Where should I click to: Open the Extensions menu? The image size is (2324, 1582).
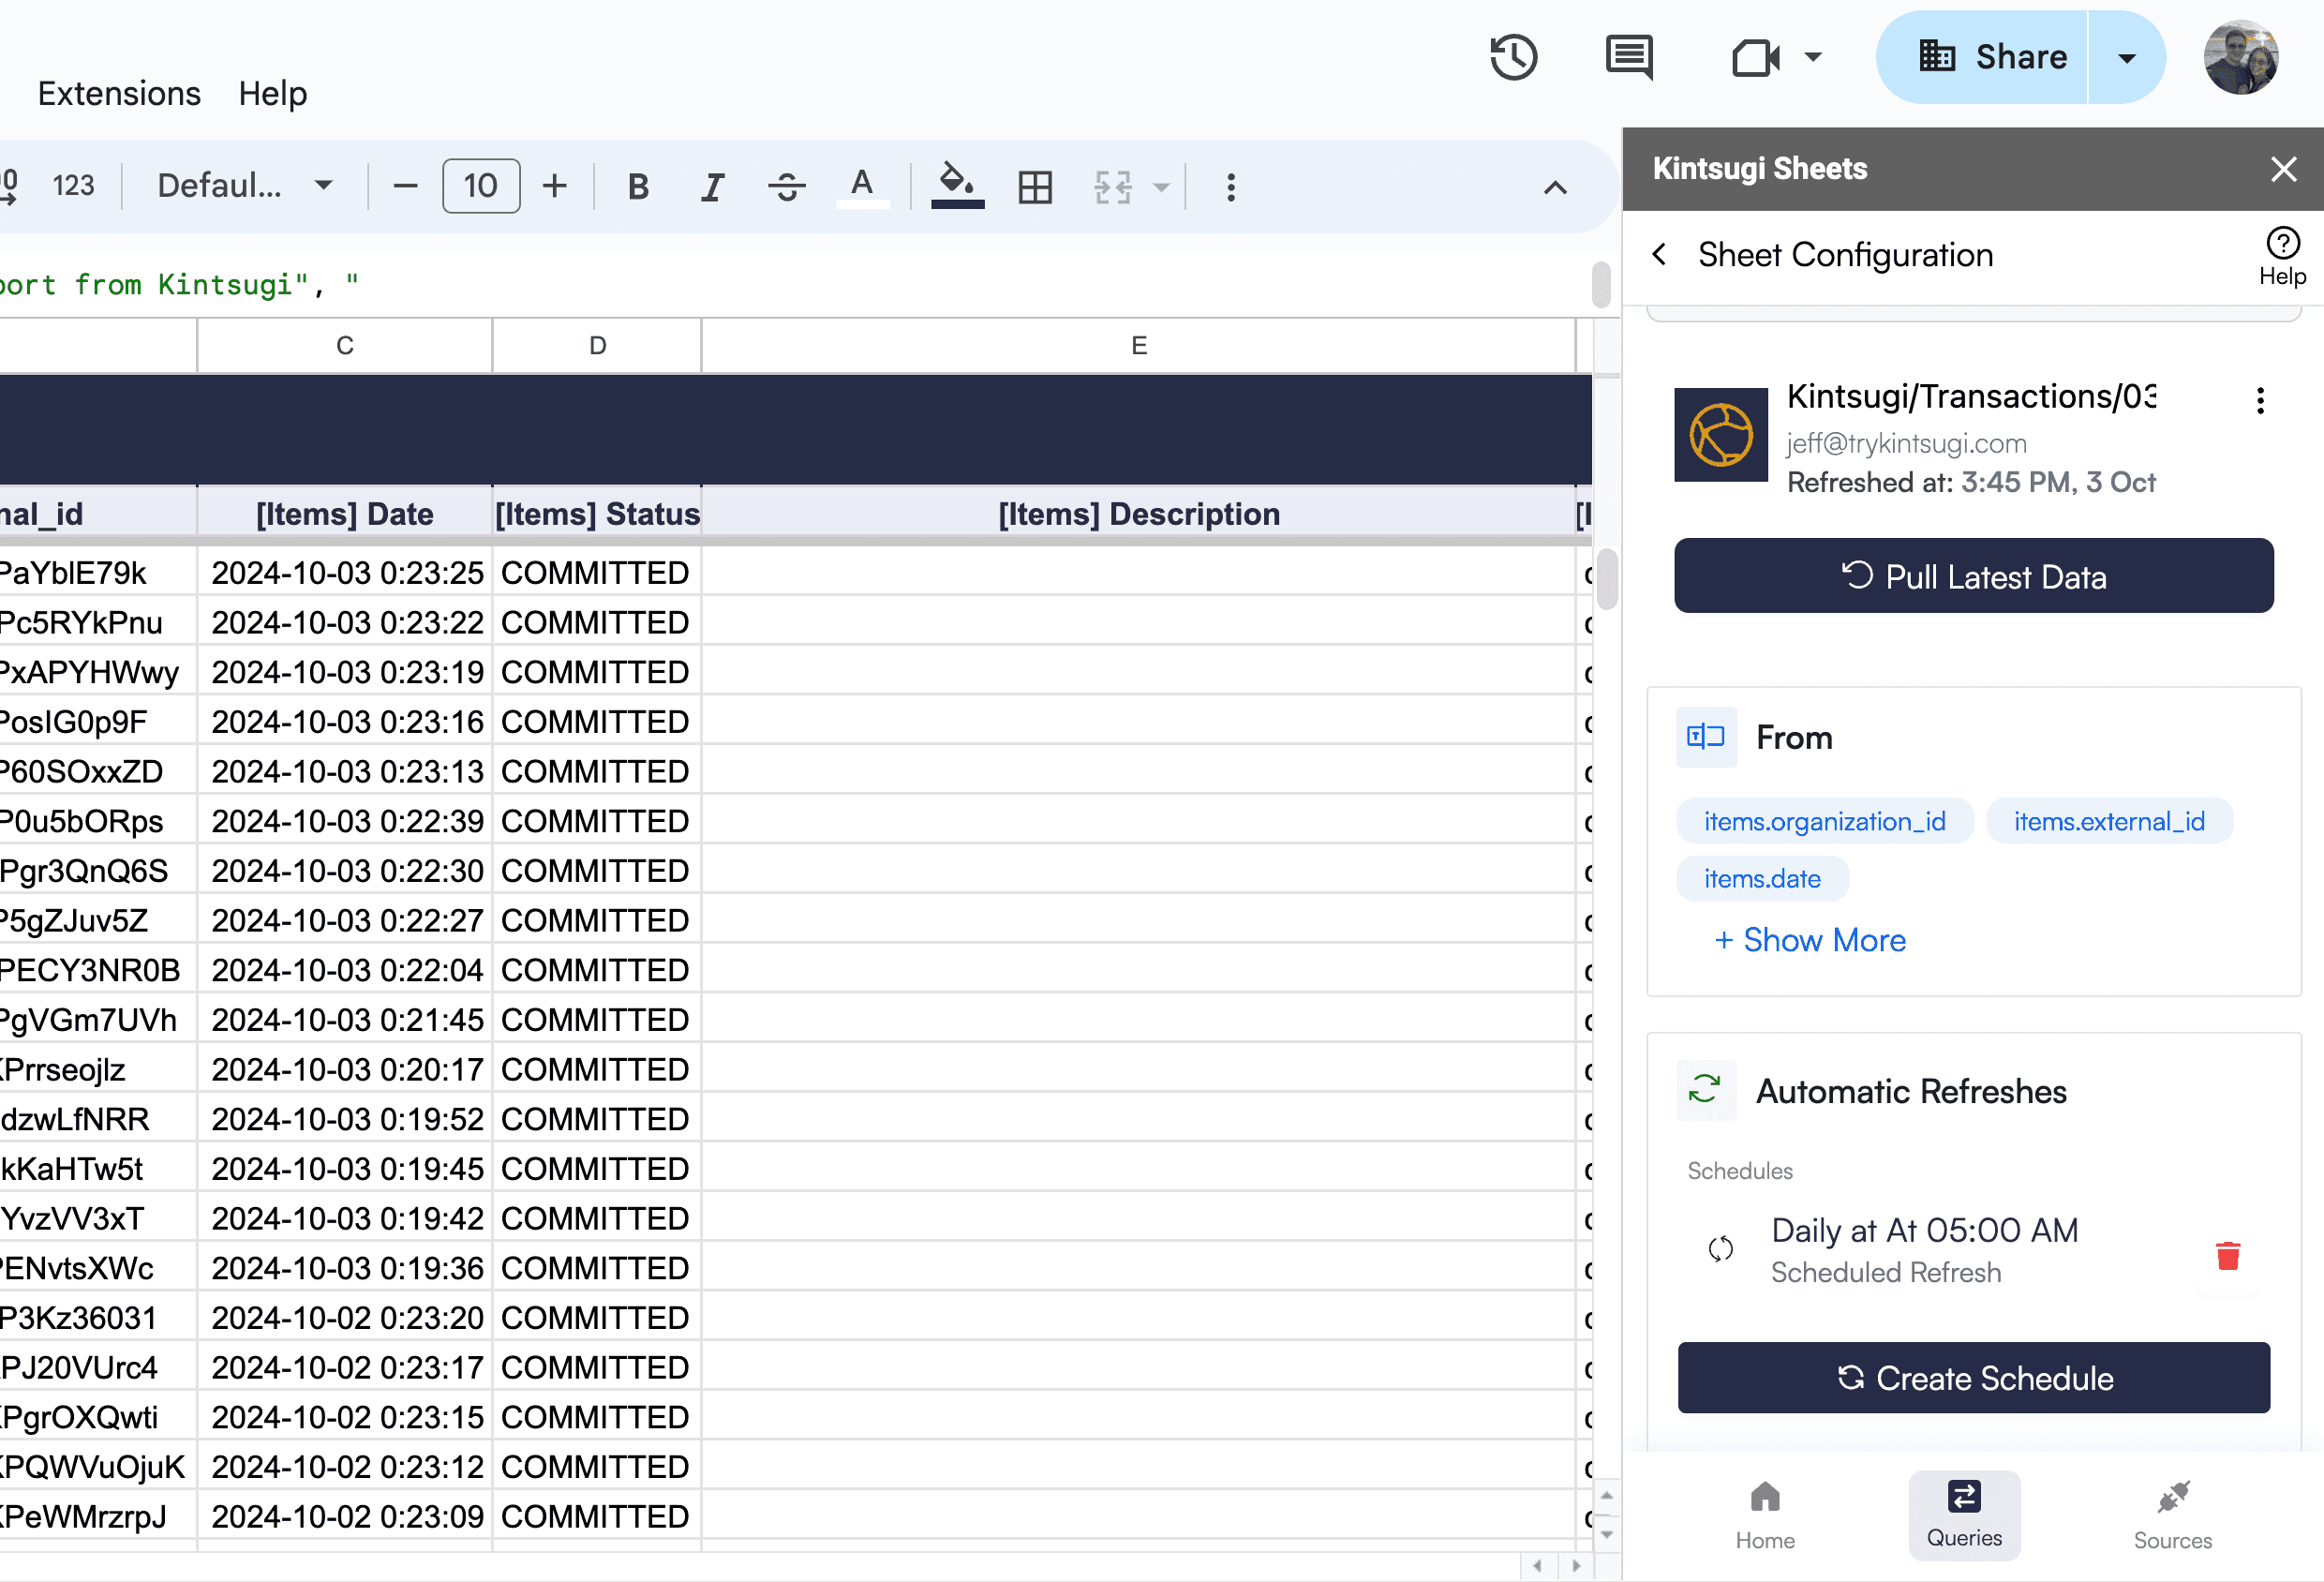119,94
